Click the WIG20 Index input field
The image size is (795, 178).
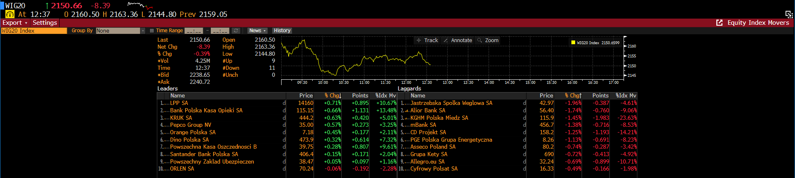(34, 31)
